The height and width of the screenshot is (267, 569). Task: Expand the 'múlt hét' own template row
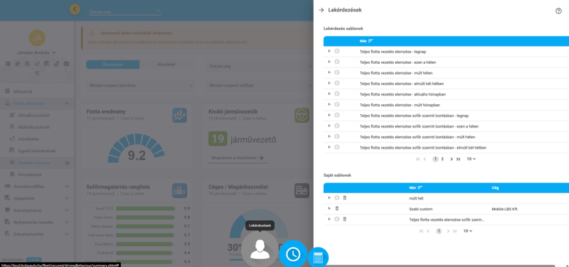tap(329, 198)
